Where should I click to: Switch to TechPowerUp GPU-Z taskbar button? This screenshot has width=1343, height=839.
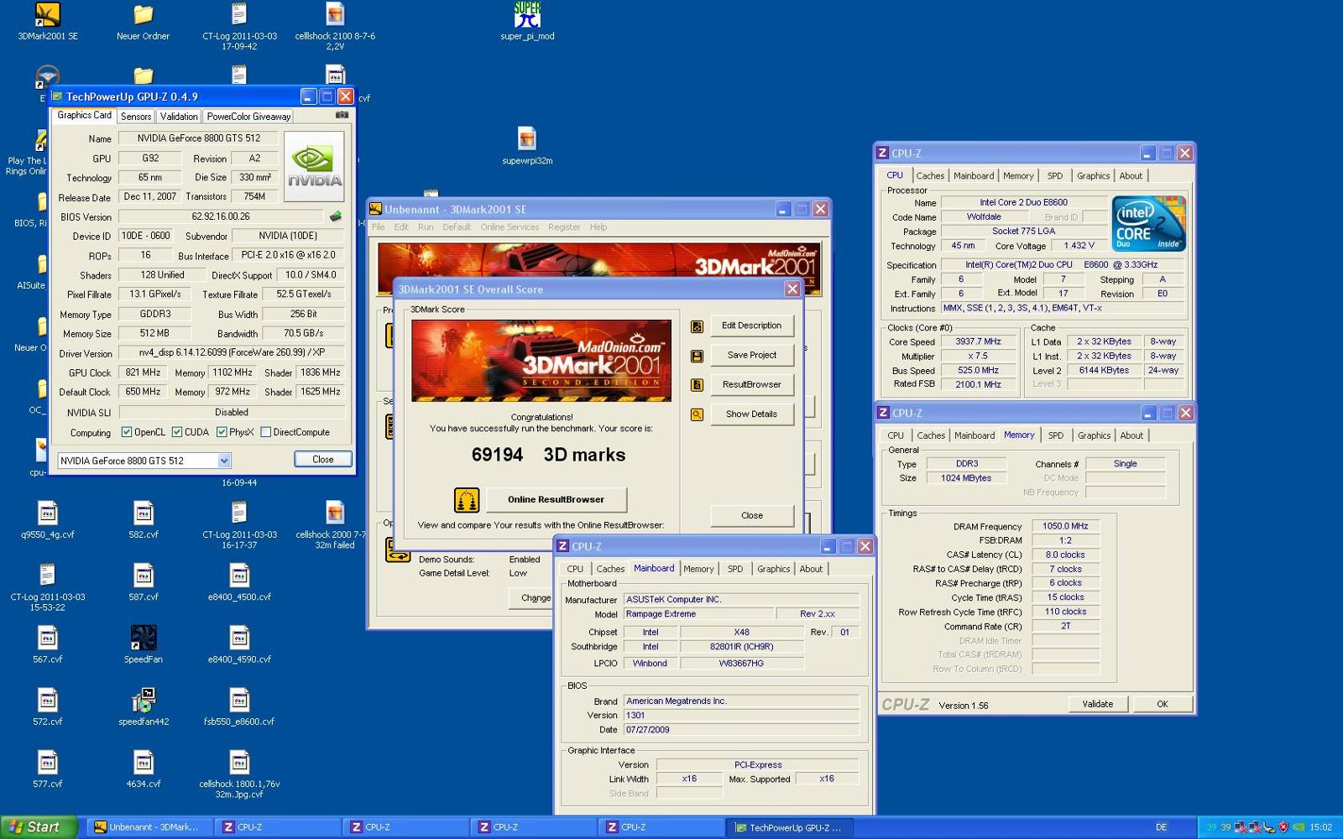pyautogui.click(x=787, y=827)
